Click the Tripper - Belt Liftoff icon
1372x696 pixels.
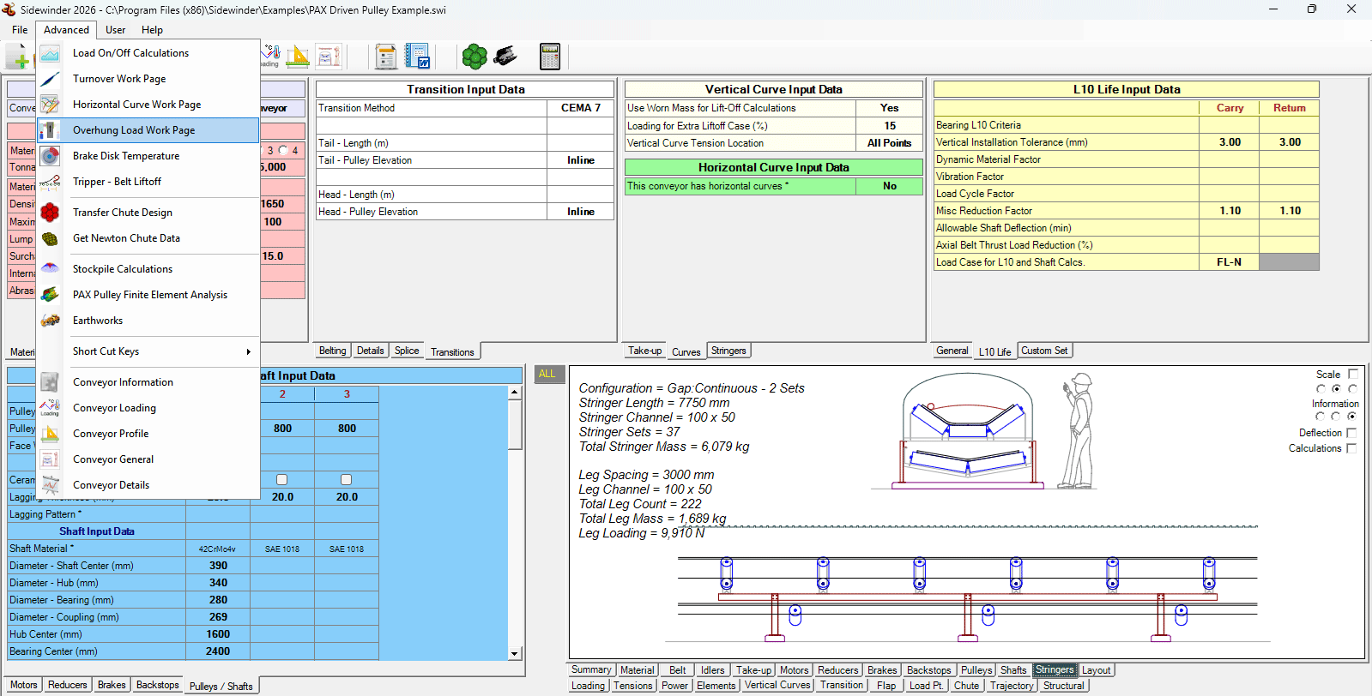click(x=50, y=182)
